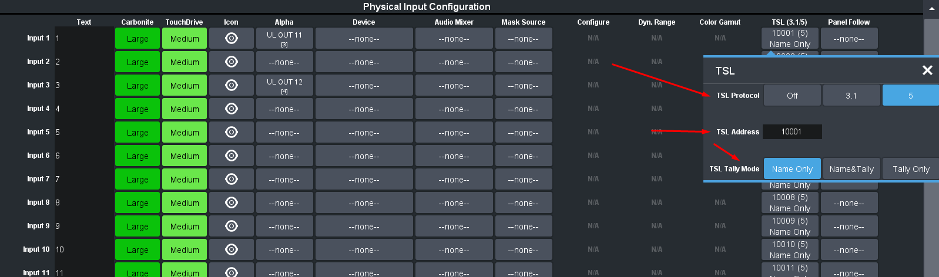Choose Name&Tally for TSL Tally Mode
This screenshot has height=277, width=939.
851,169
